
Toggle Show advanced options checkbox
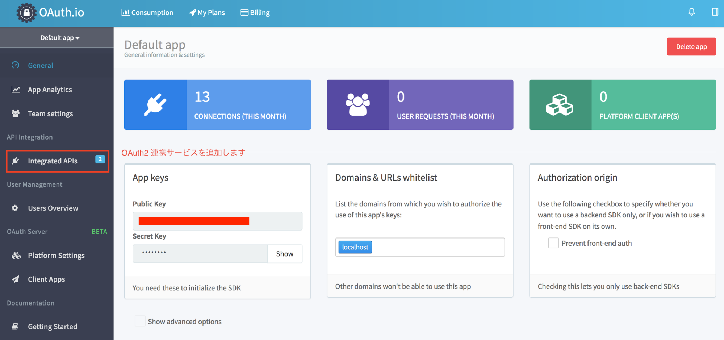140,321
